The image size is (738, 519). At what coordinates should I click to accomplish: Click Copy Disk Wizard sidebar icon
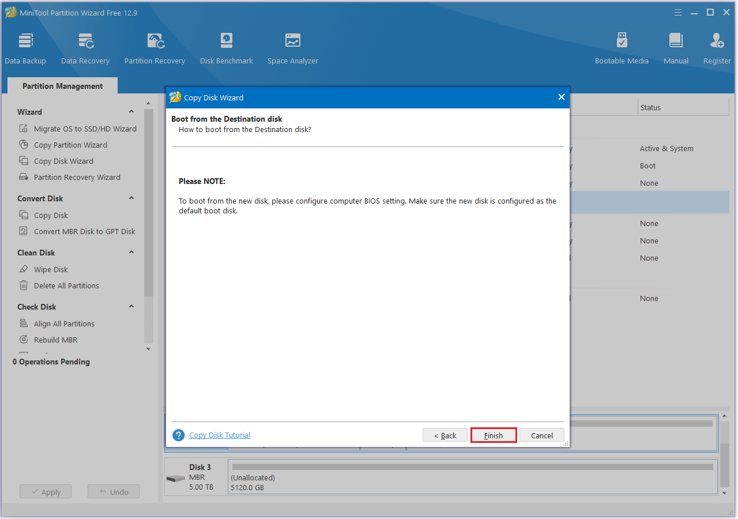coord(24,161)
